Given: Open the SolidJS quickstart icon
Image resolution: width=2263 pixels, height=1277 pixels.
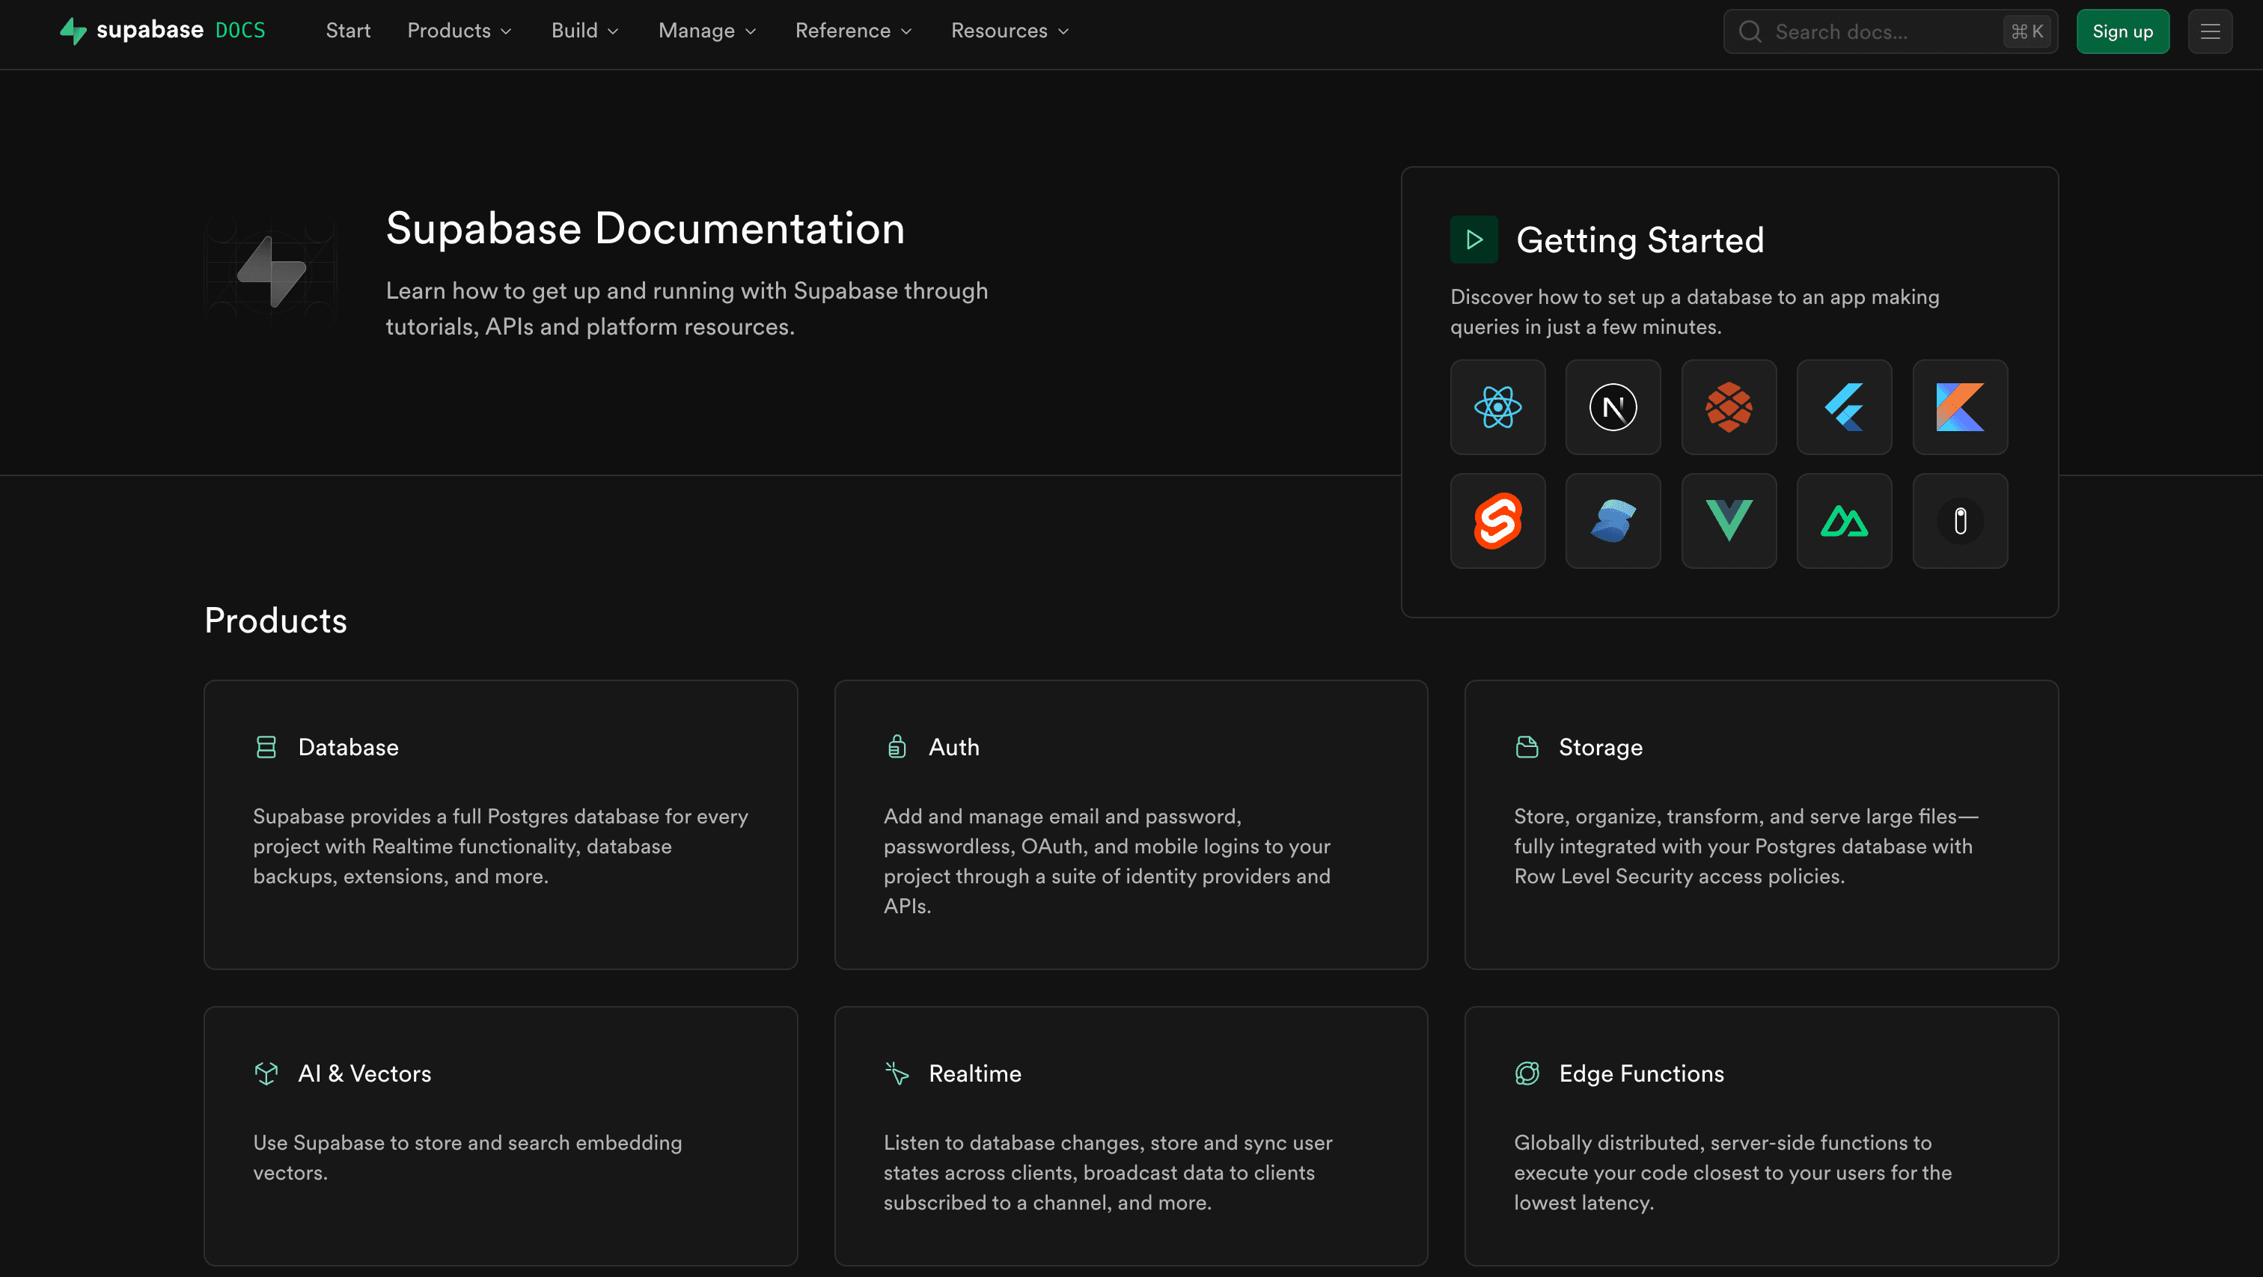Looking at the screenshot, I should [x=1613, y=521].
